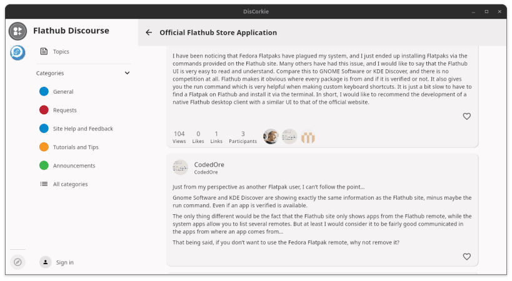Like CodedOre's reply with the heart icon
This screenshot has height=281, width=512.
pyautogui.click(x=466, y=257)
